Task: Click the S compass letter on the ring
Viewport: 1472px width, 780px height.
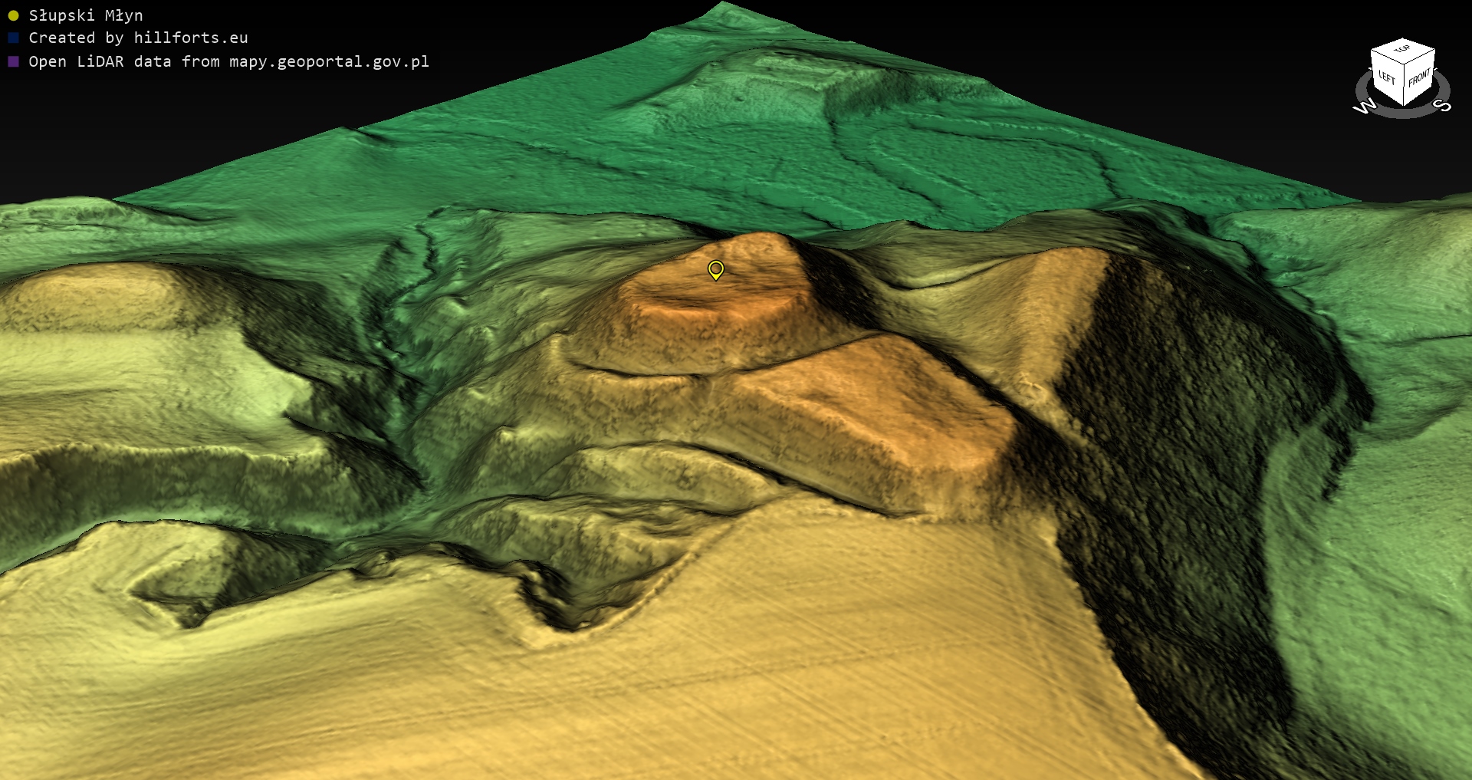Action: 1441,105
